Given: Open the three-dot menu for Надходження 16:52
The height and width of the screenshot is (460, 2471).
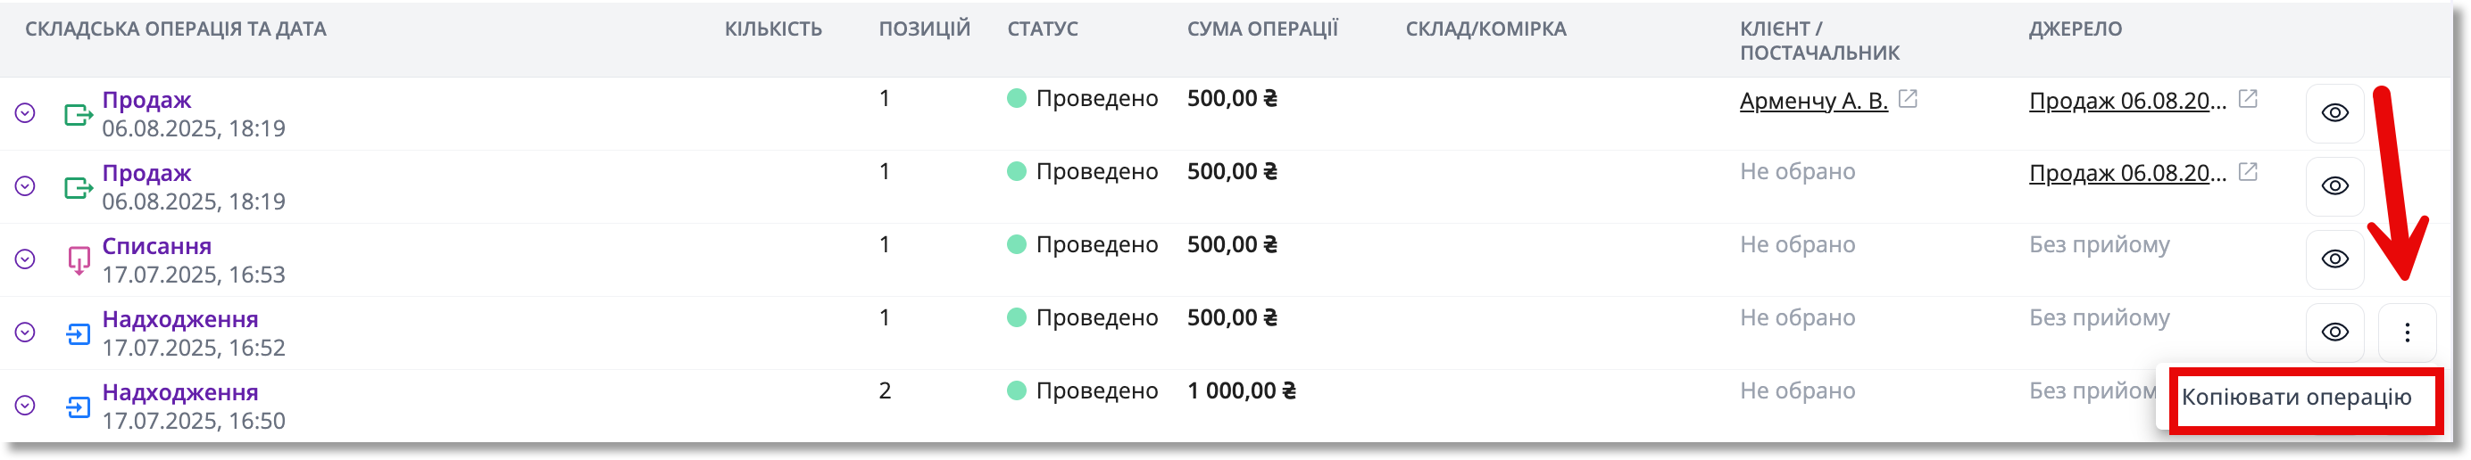Looking at the screenshot, I should (2407, 332).
